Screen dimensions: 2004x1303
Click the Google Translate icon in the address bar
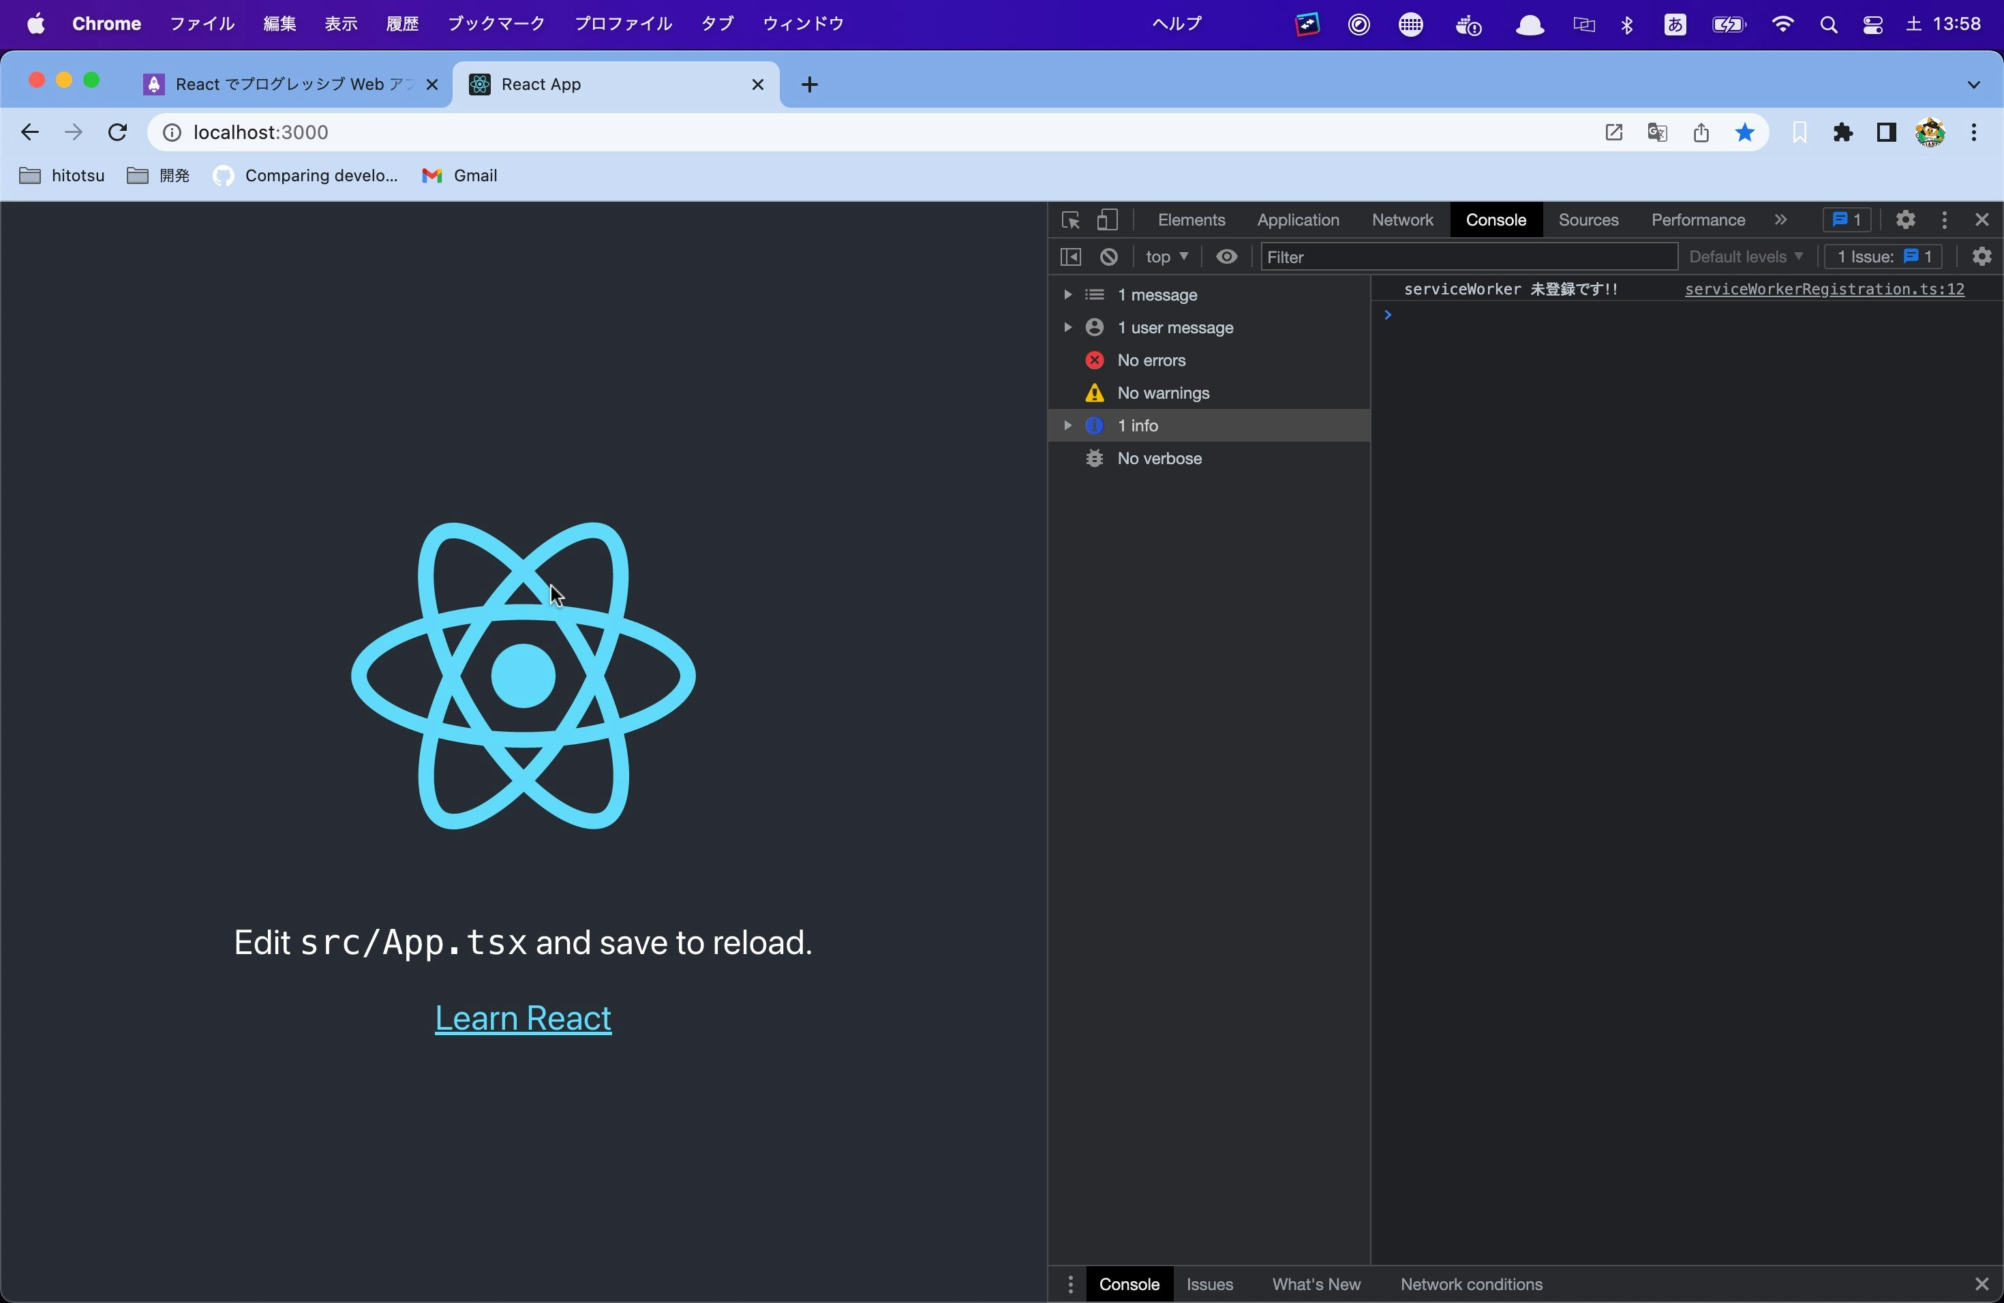[x=1657, y=132]
